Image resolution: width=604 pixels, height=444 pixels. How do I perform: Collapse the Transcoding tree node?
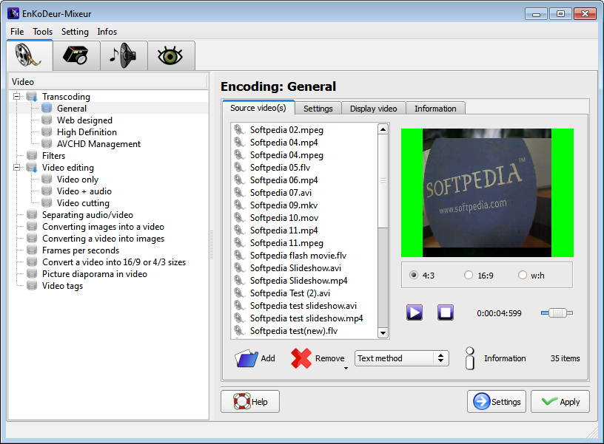(16, 96)
